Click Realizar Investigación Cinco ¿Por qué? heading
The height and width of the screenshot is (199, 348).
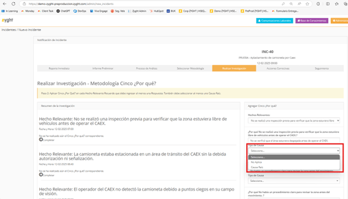97,84
